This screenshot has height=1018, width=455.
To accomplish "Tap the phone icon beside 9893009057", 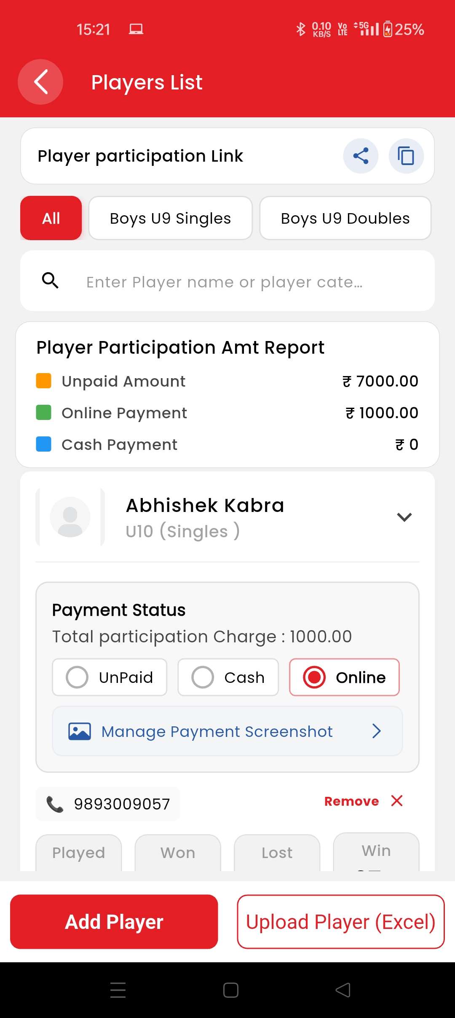I will click(55, 804).
